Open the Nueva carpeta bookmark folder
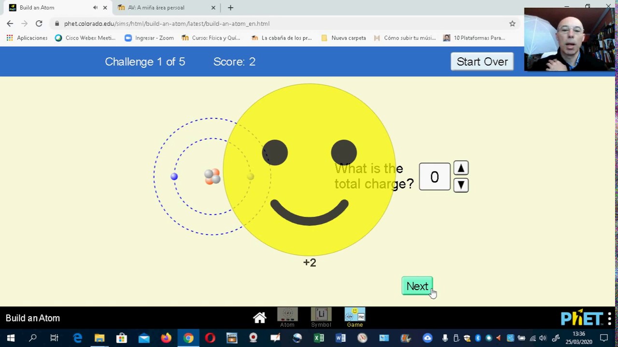Image resolution: width=618 pixels, height=347 pixels. coord(343,38)
